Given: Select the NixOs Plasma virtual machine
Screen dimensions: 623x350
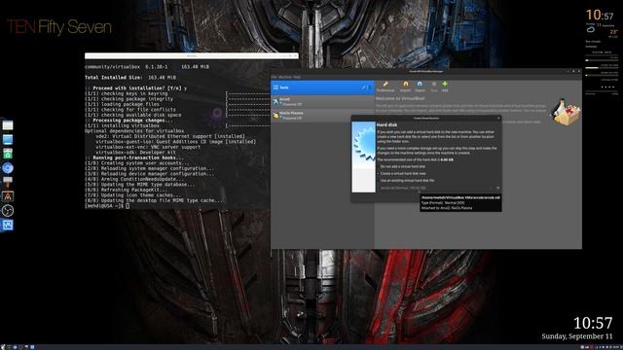Looking at the screenshot, I should (x=322, y=115).
